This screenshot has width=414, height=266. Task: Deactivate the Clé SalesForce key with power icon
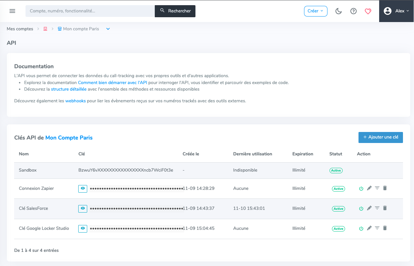pyautogui.click(x=361, y=208)
